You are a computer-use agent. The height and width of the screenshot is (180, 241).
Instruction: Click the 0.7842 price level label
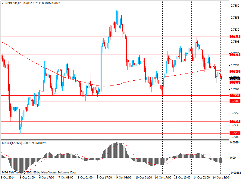[x=235, y=72]
